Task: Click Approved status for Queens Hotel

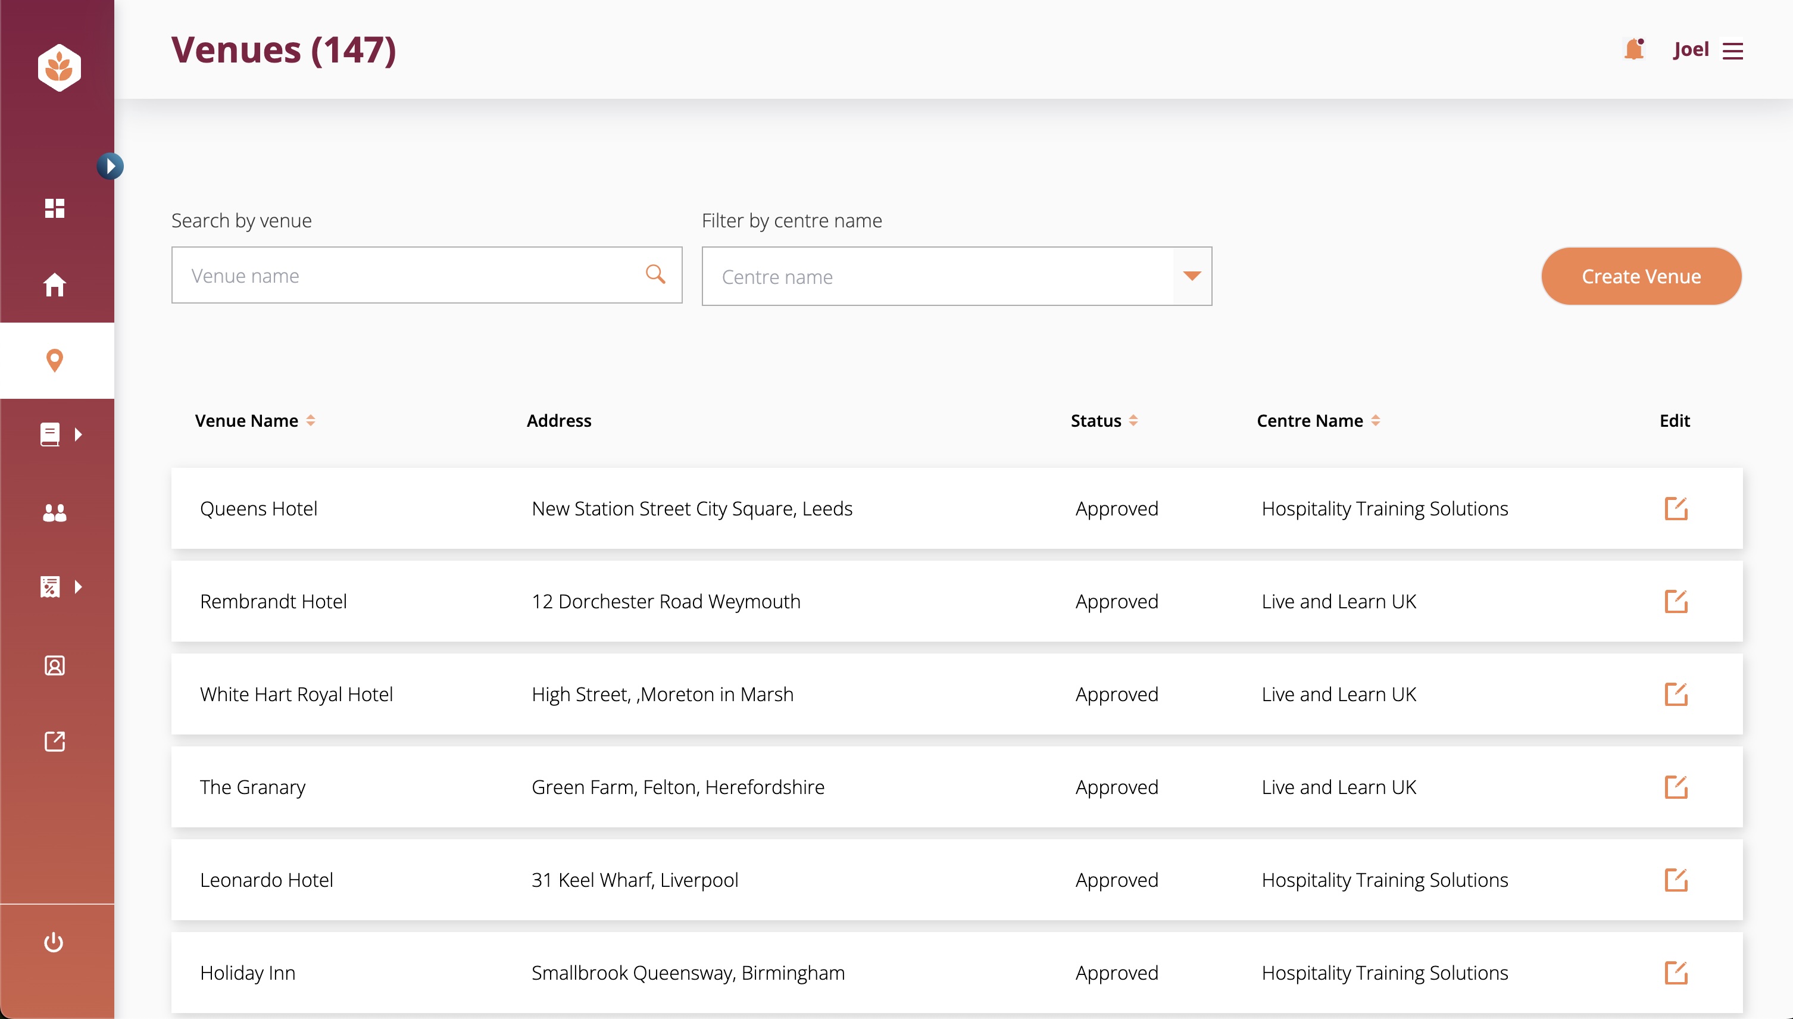Action: coord(1116,508)
